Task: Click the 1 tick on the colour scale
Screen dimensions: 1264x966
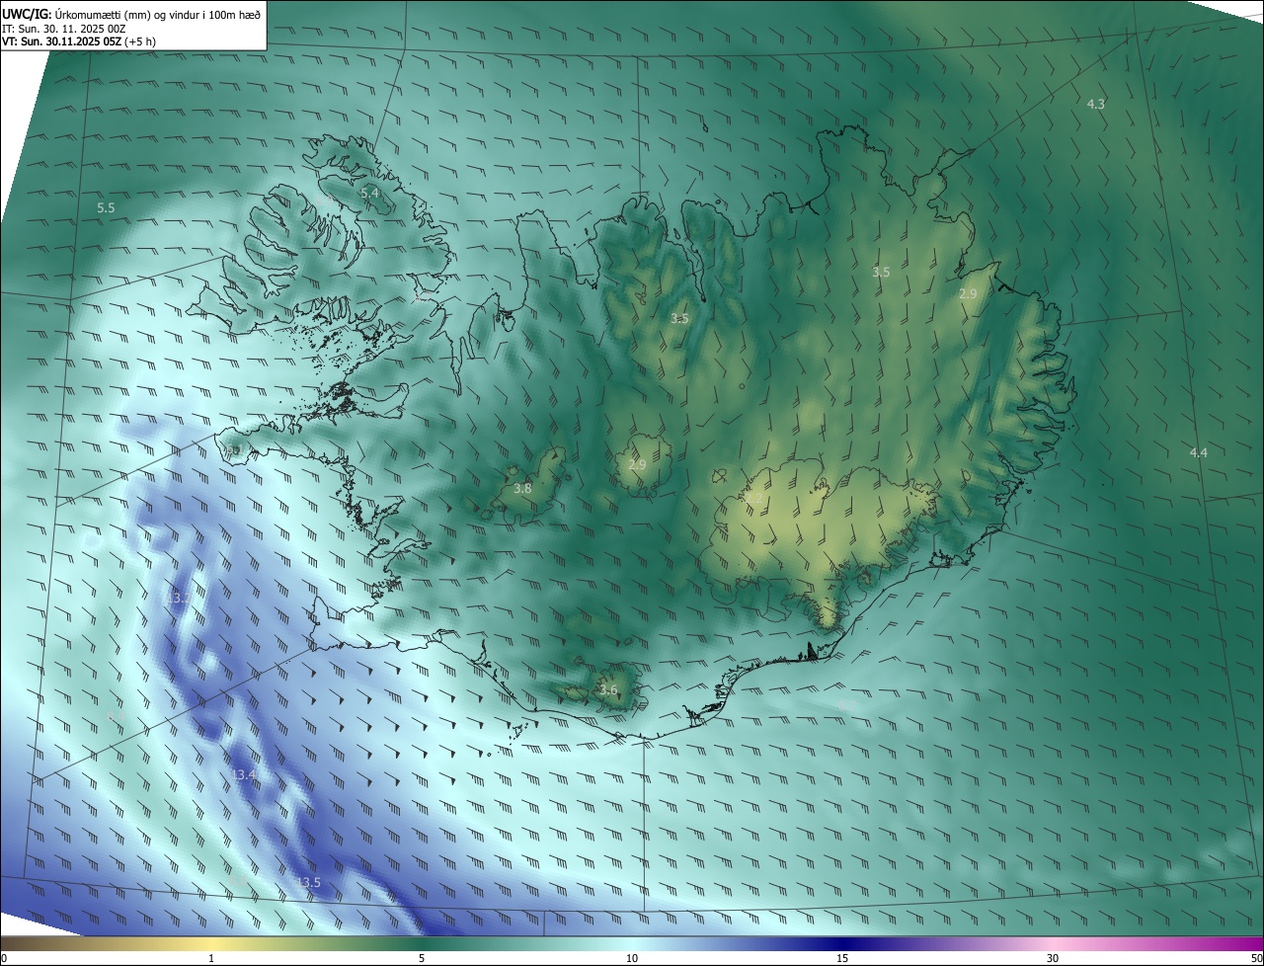Action: pos(211,959)
